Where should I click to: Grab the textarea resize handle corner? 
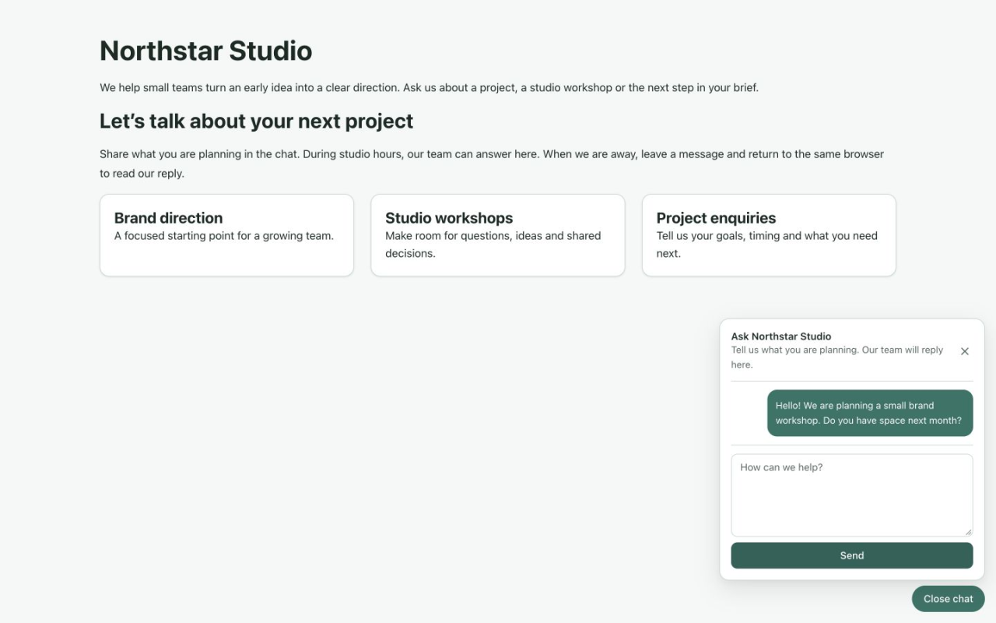pos(968,532)
